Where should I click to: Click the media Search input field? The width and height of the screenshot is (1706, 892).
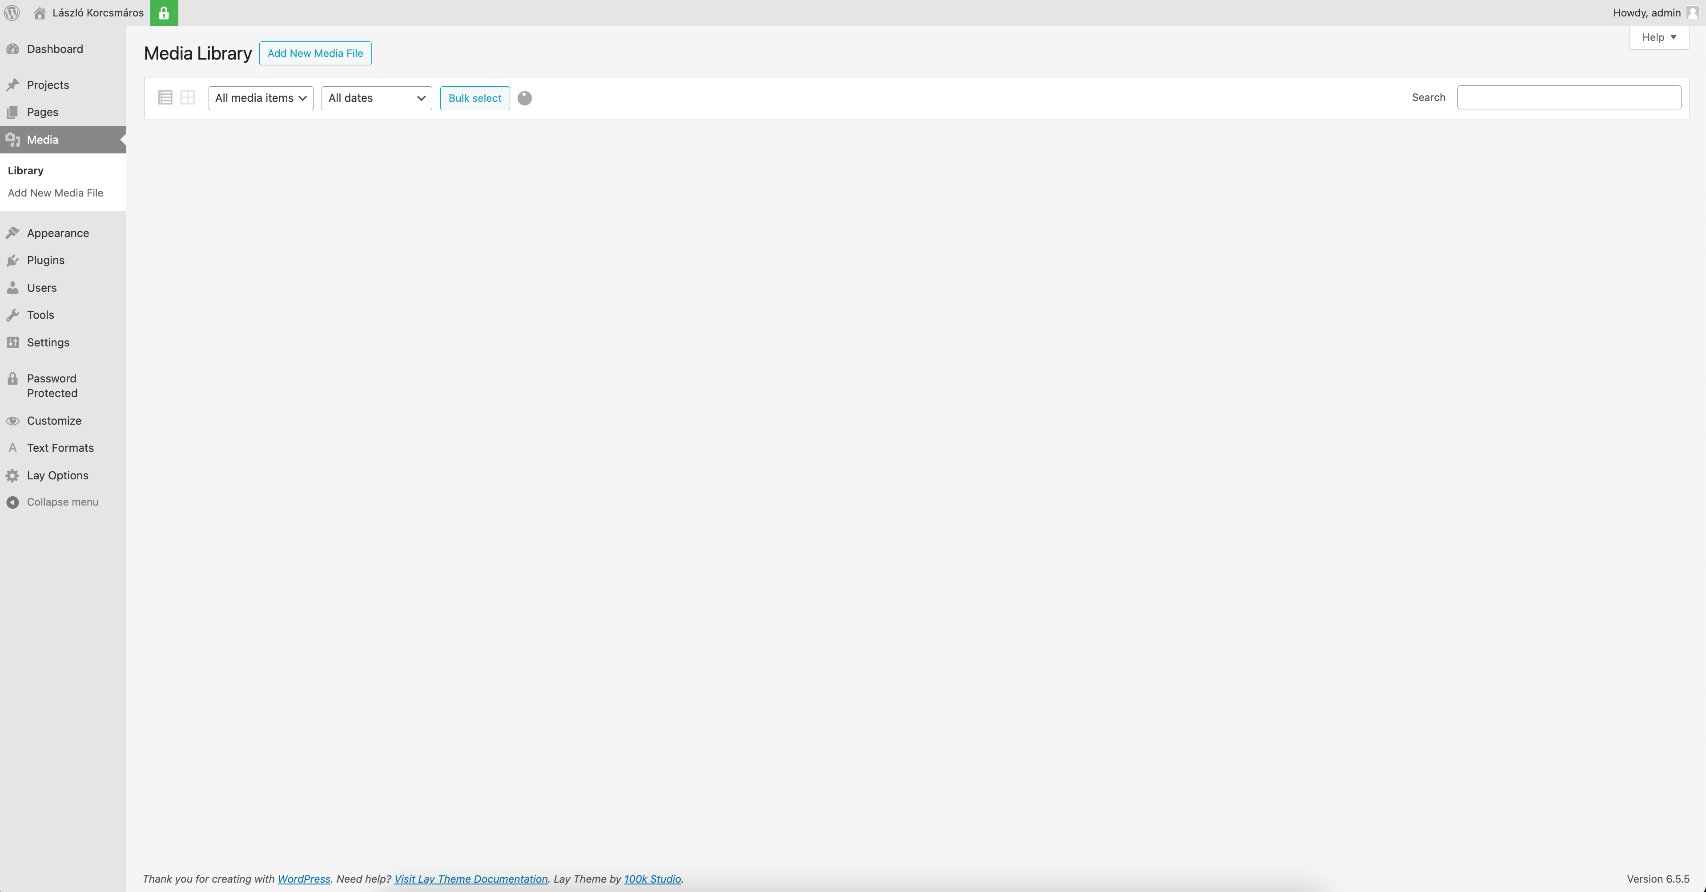point(1568,97)
